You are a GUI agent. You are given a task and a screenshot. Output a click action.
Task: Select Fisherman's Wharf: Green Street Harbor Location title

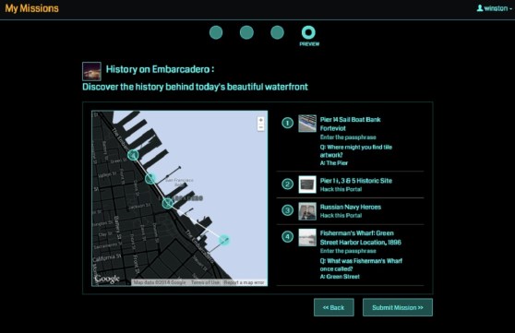click(361, 238)
